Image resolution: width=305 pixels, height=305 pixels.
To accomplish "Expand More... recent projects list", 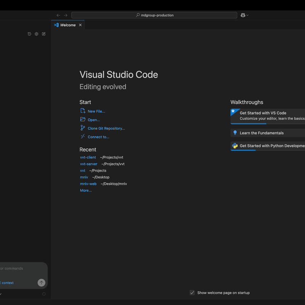I will click(86, 190).
